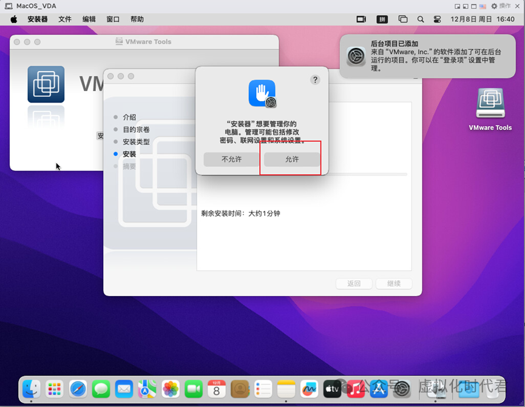
Task: Click the System Settings icon in the notification
Action: (356, 56)
